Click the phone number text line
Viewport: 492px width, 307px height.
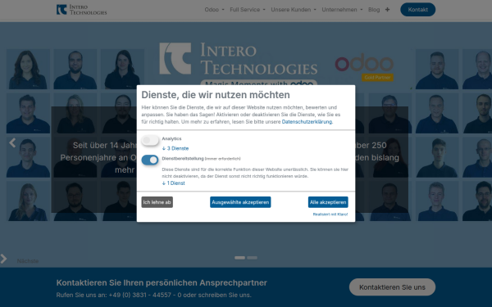(x=154, y=295)
